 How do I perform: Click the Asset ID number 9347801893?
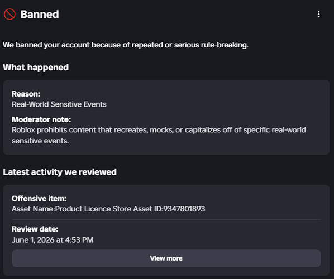[184, 209]
